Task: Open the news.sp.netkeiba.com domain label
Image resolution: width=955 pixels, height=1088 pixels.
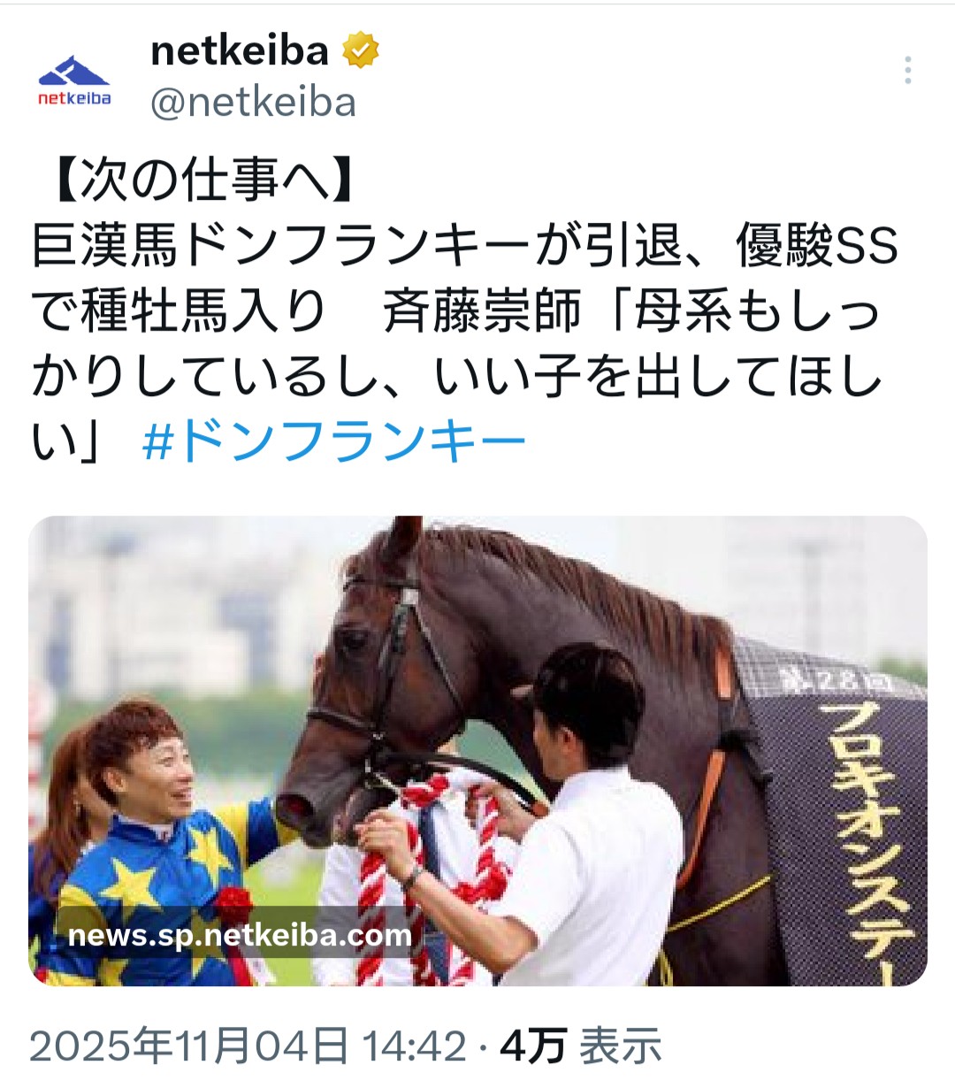Action: [x=240, y=936]
